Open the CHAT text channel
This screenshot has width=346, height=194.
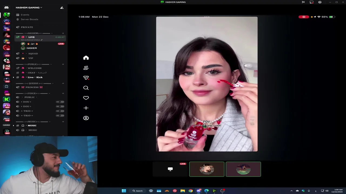tap(40, 73)
